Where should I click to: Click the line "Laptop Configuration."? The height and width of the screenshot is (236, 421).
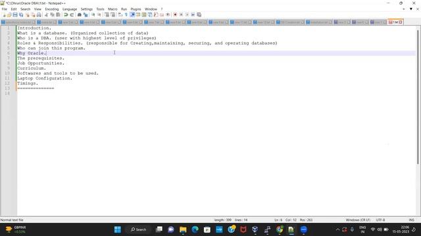[x=45, y=78]
